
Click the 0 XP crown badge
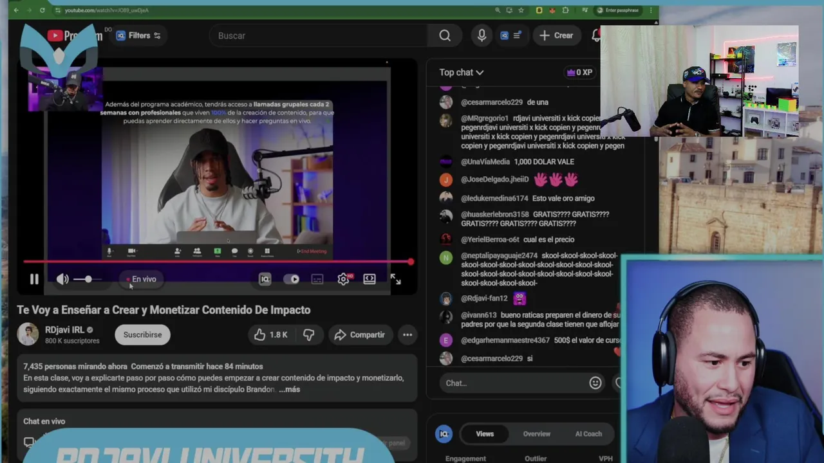579,72
